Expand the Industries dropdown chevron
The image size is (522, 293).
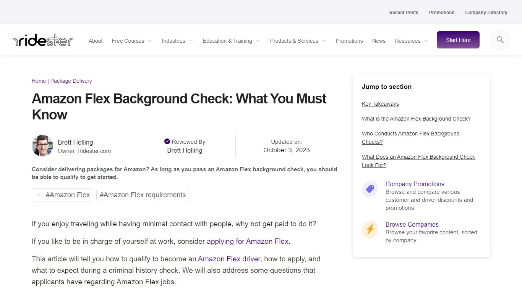pos(191,41)
